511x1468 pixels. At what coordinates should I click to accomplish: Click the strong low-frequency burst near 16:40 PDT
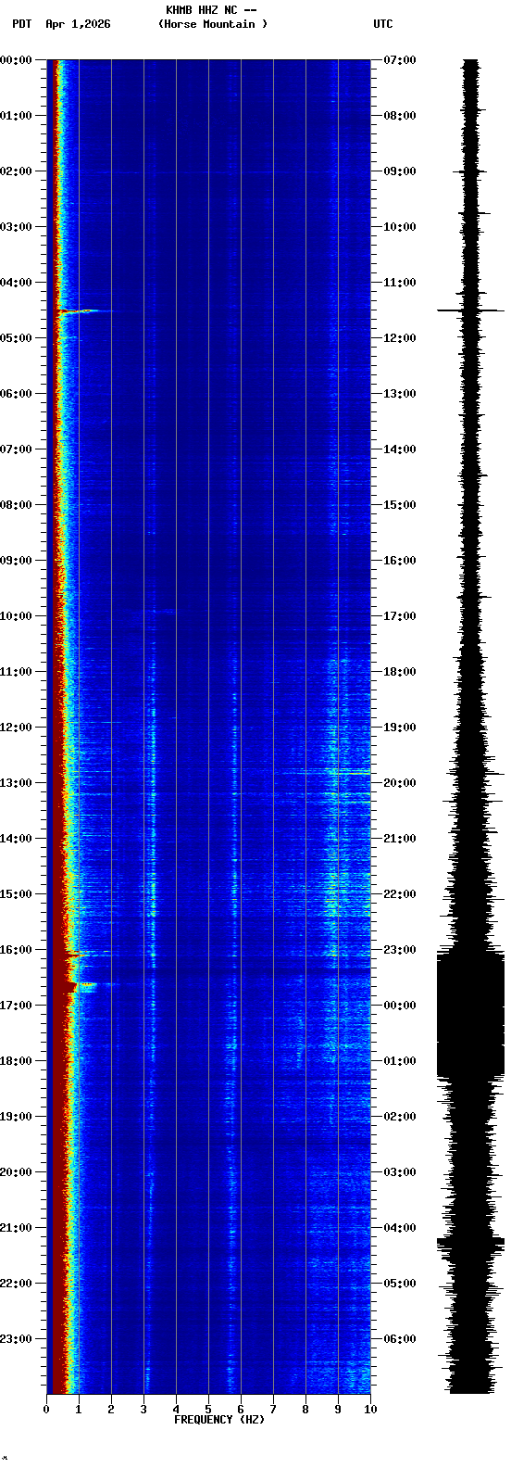point(85,986)
